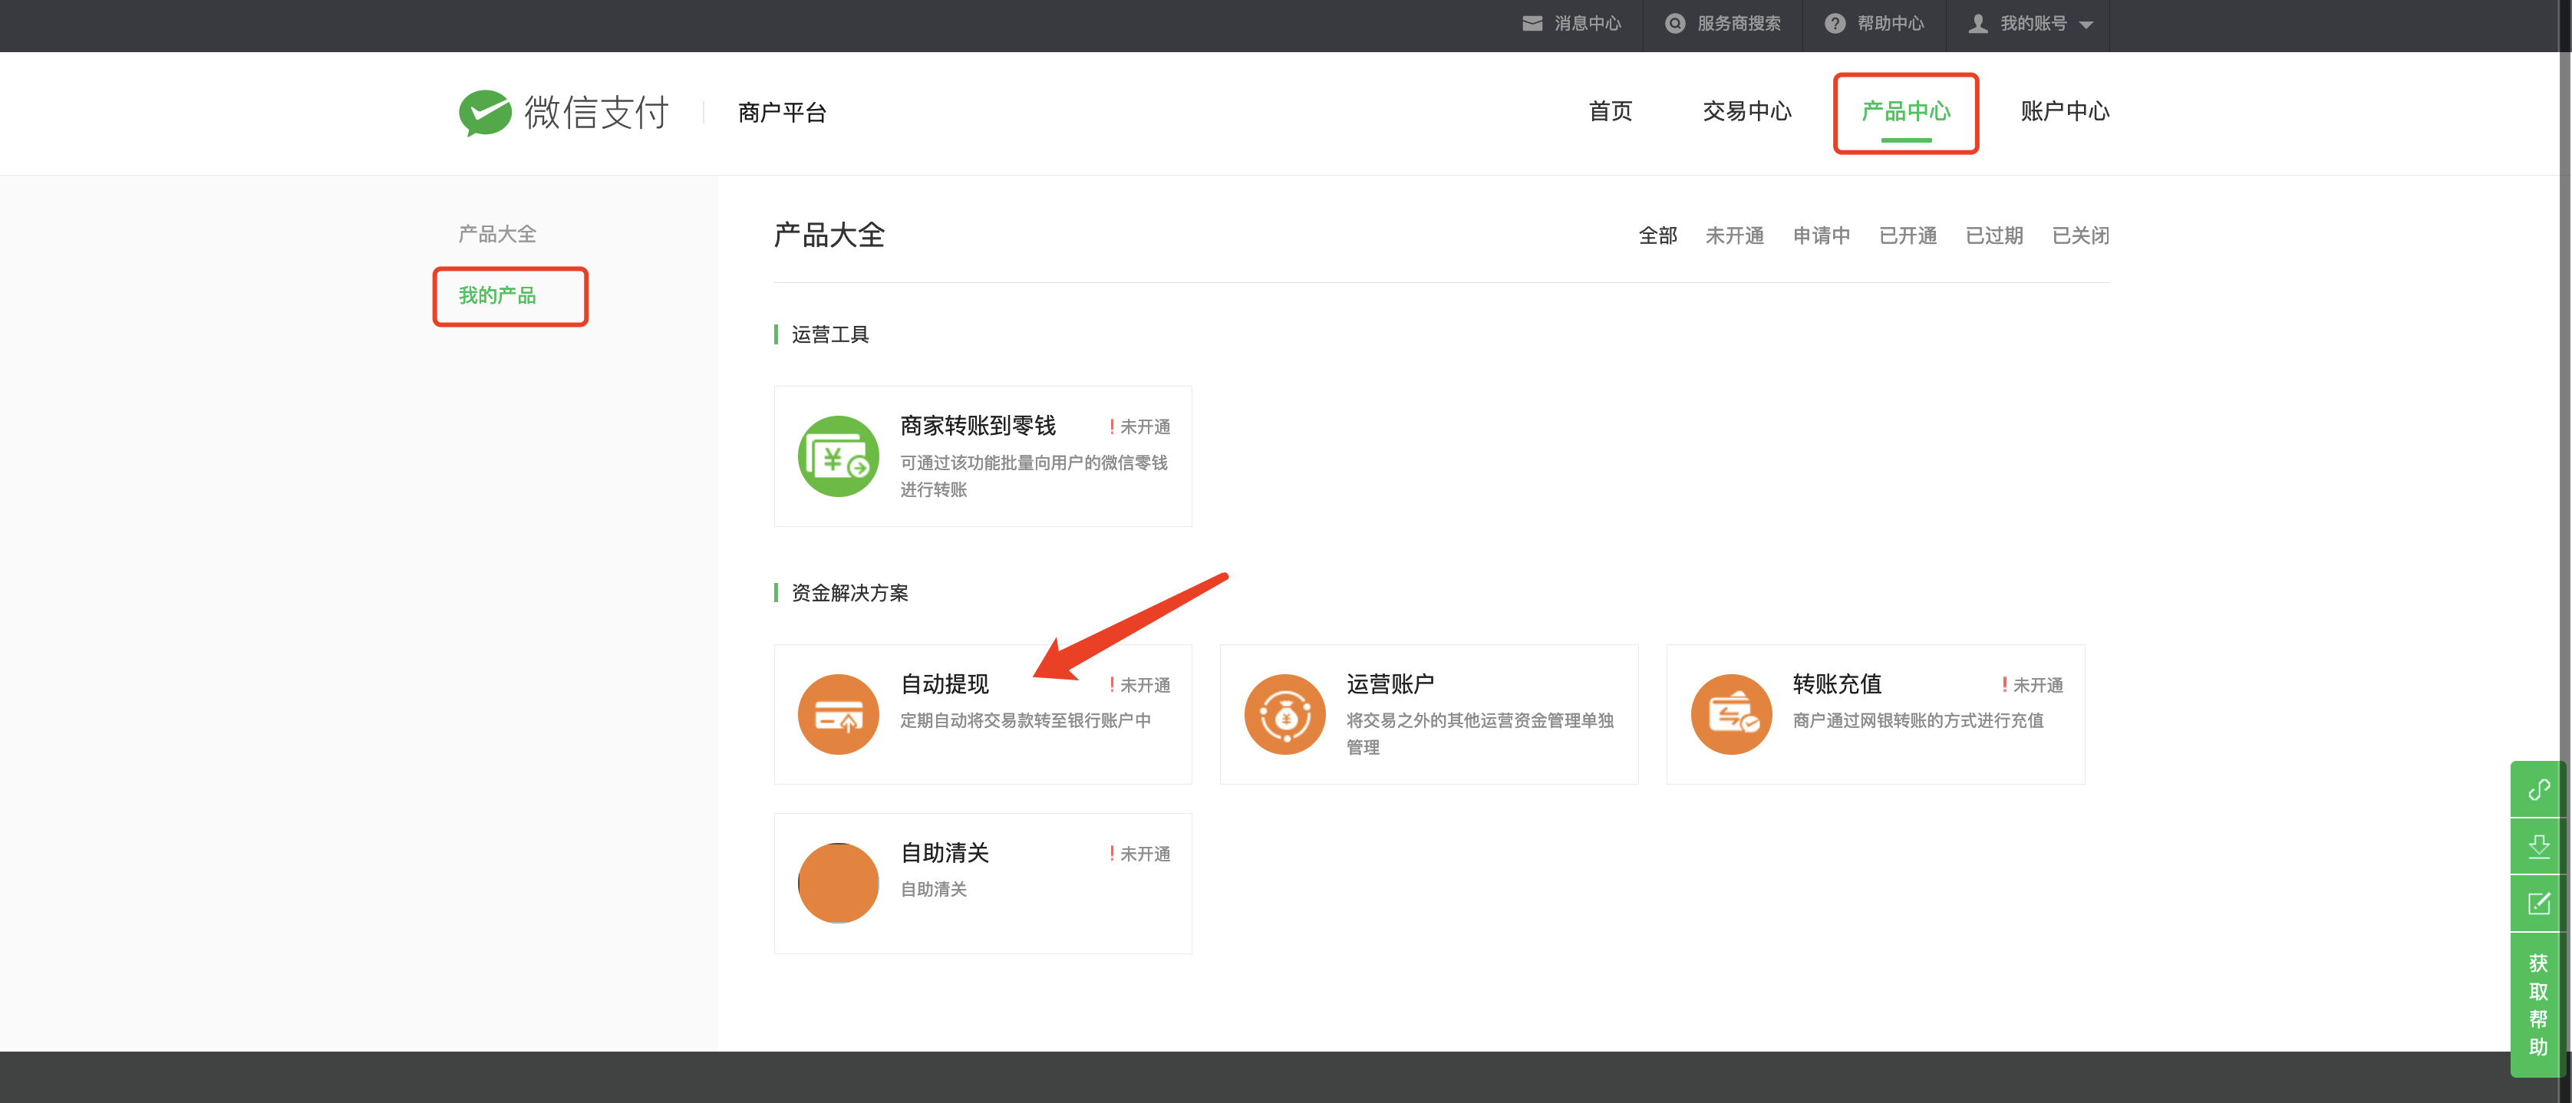Image resolution: width=2572 pixels, height=1103 pixels.
Task: Open the 商家转账到零钱 product title
Action: (x=978, y=426)
